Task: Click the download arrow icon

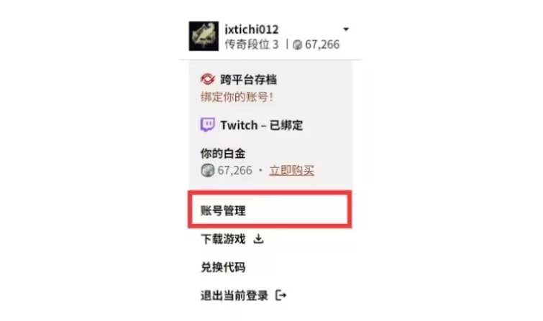Action: pos(258,238)
